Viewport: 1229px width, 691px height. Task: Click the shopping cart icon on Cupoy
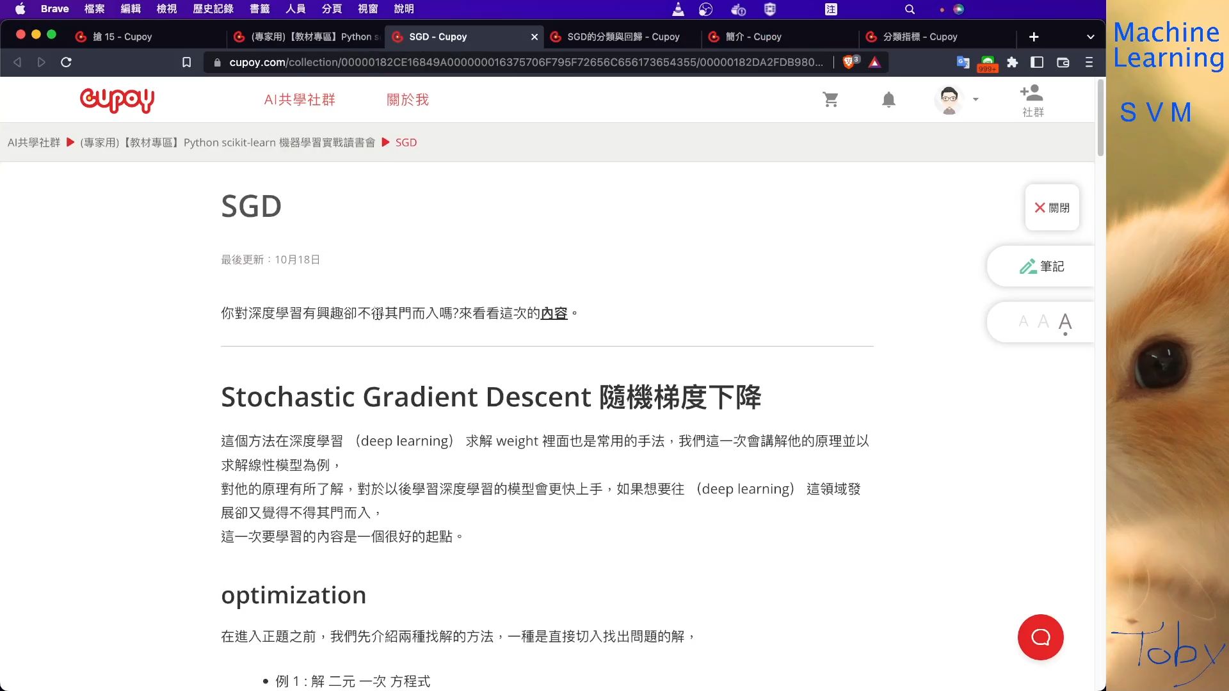coord(830,100)
